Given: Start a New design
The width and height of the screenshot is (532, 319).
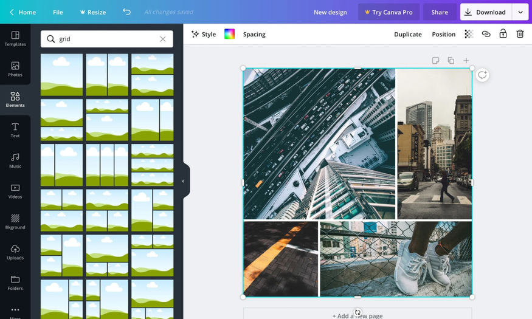Looking at the screenshot, I should click(x=330, y=12).
